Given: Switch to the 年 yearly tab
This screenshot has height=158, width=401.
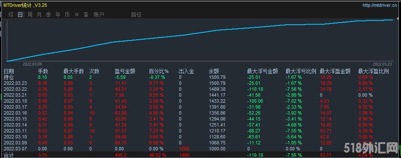Looking at the screenshot, I should click(x=58, y=15).
